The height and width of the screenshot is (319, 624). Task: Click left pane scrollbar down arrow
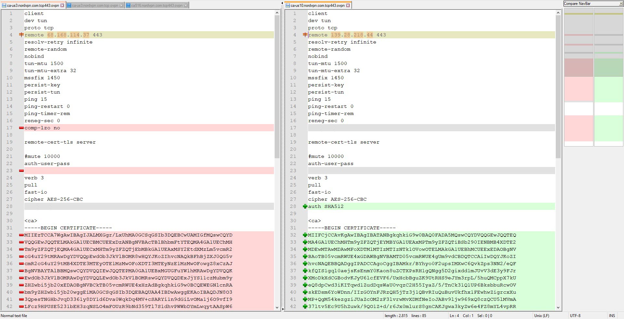click(x=277, y=307)
